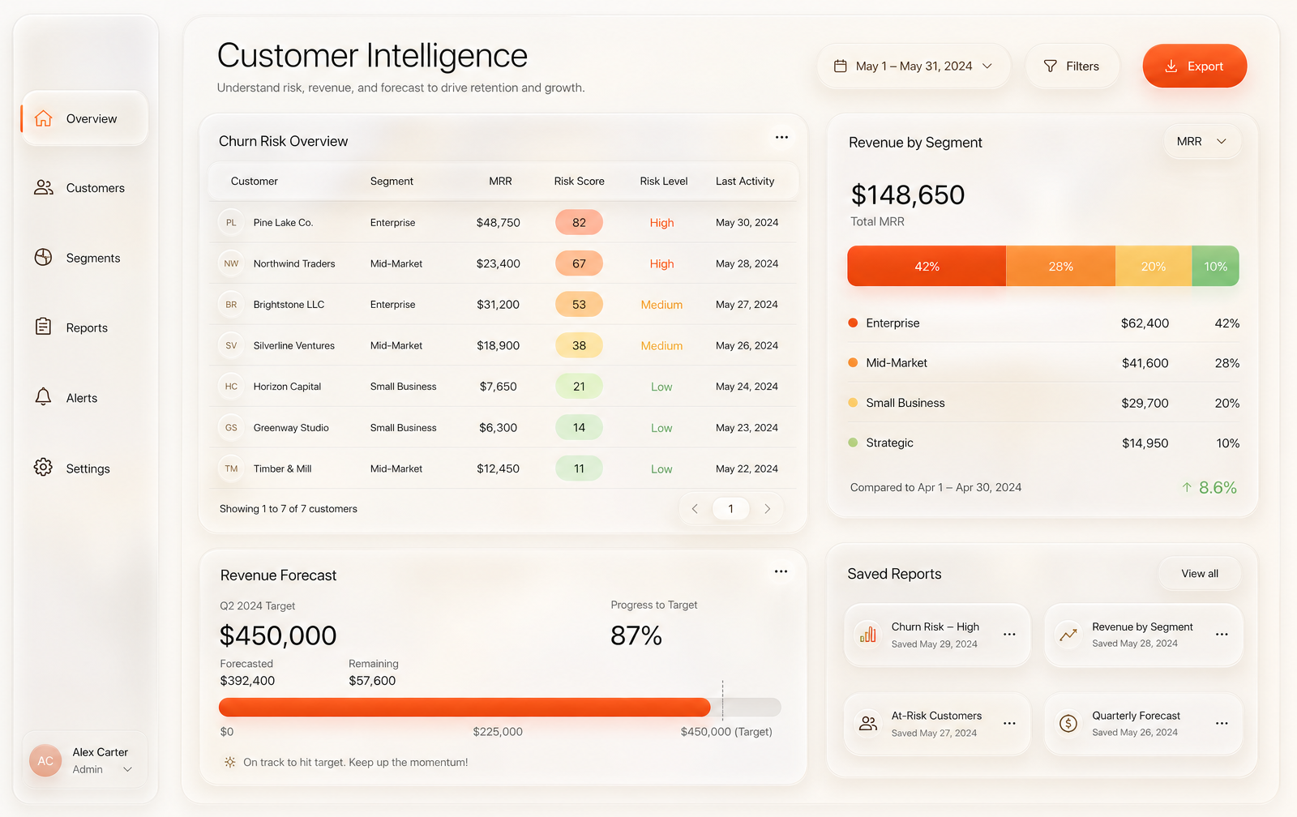This screenshot has height=817, width=1297.
Task: Click the green 10% Strategic segment bar
Action: pyautogui.click(x=1215, y=267)
